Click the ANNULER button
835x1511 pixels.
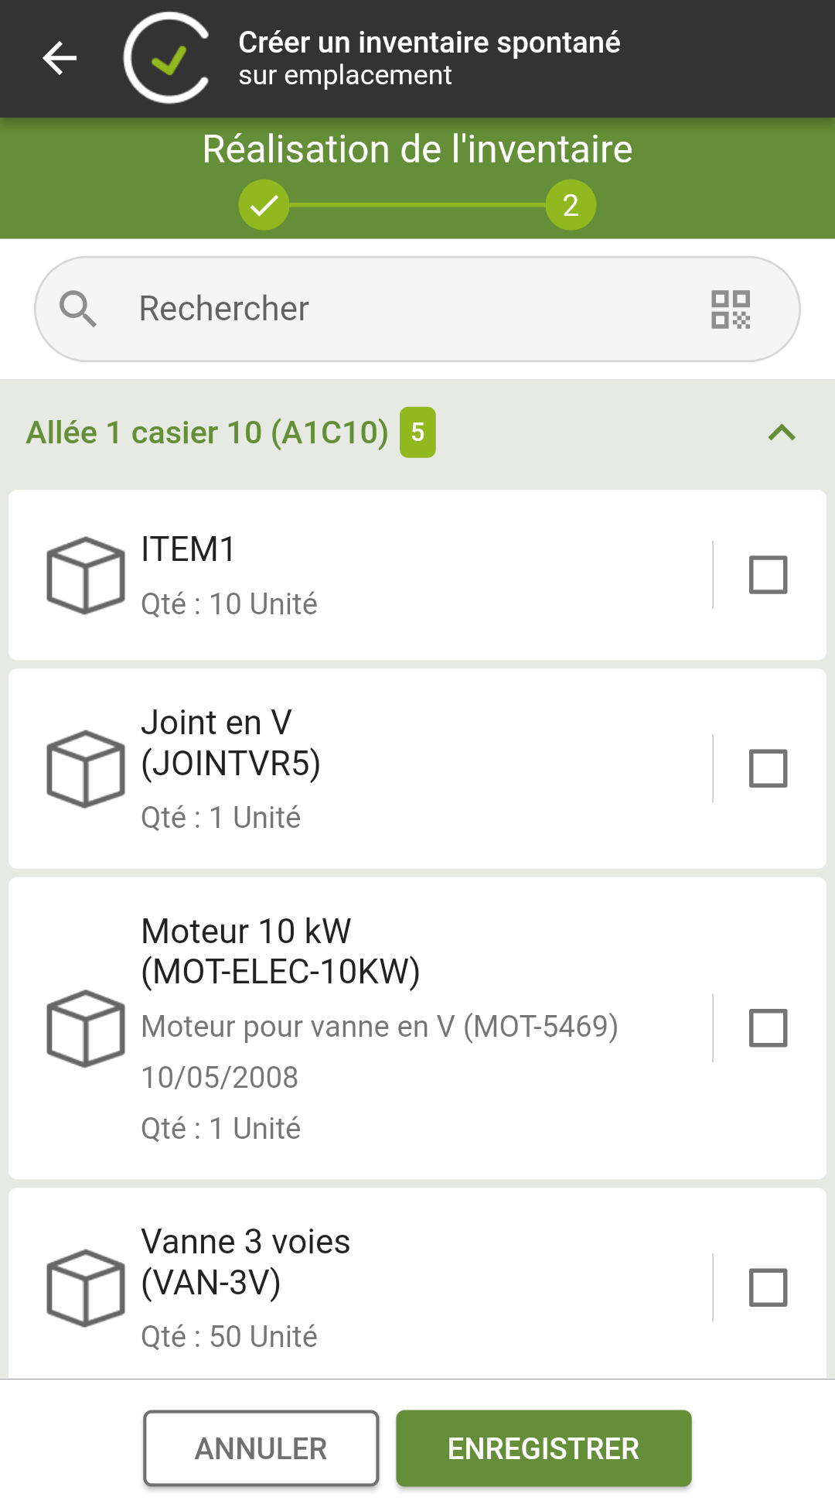coord(261,1448)
